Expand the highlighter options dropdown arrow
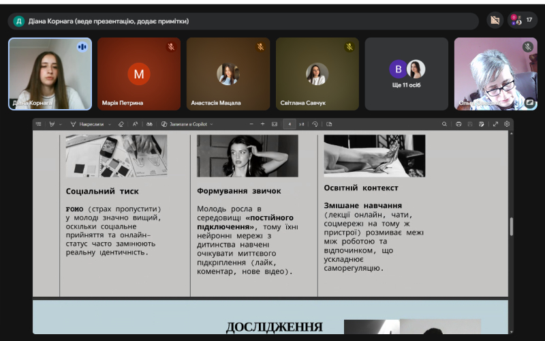The image size is (545, 341). point(61,124)
